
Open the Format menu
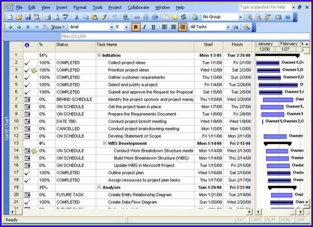[x=80, y=8]
